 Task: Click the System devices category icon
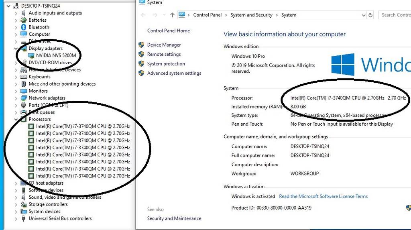coord(24,211)
